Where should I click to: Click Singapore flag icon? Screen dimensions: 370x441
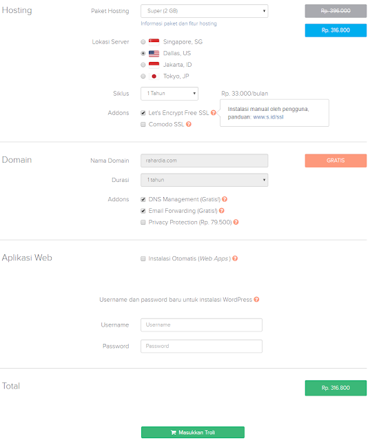tap(154, 42)
